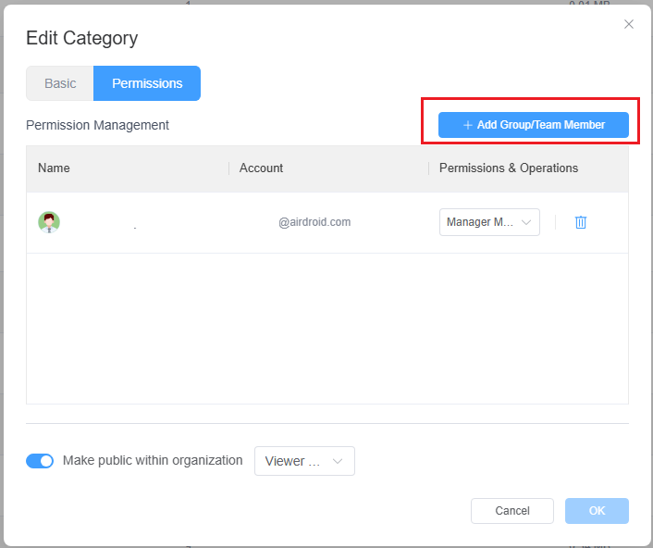653x548 pixels.
Task: Open the Manager permission dropdown
Action: 489,222
